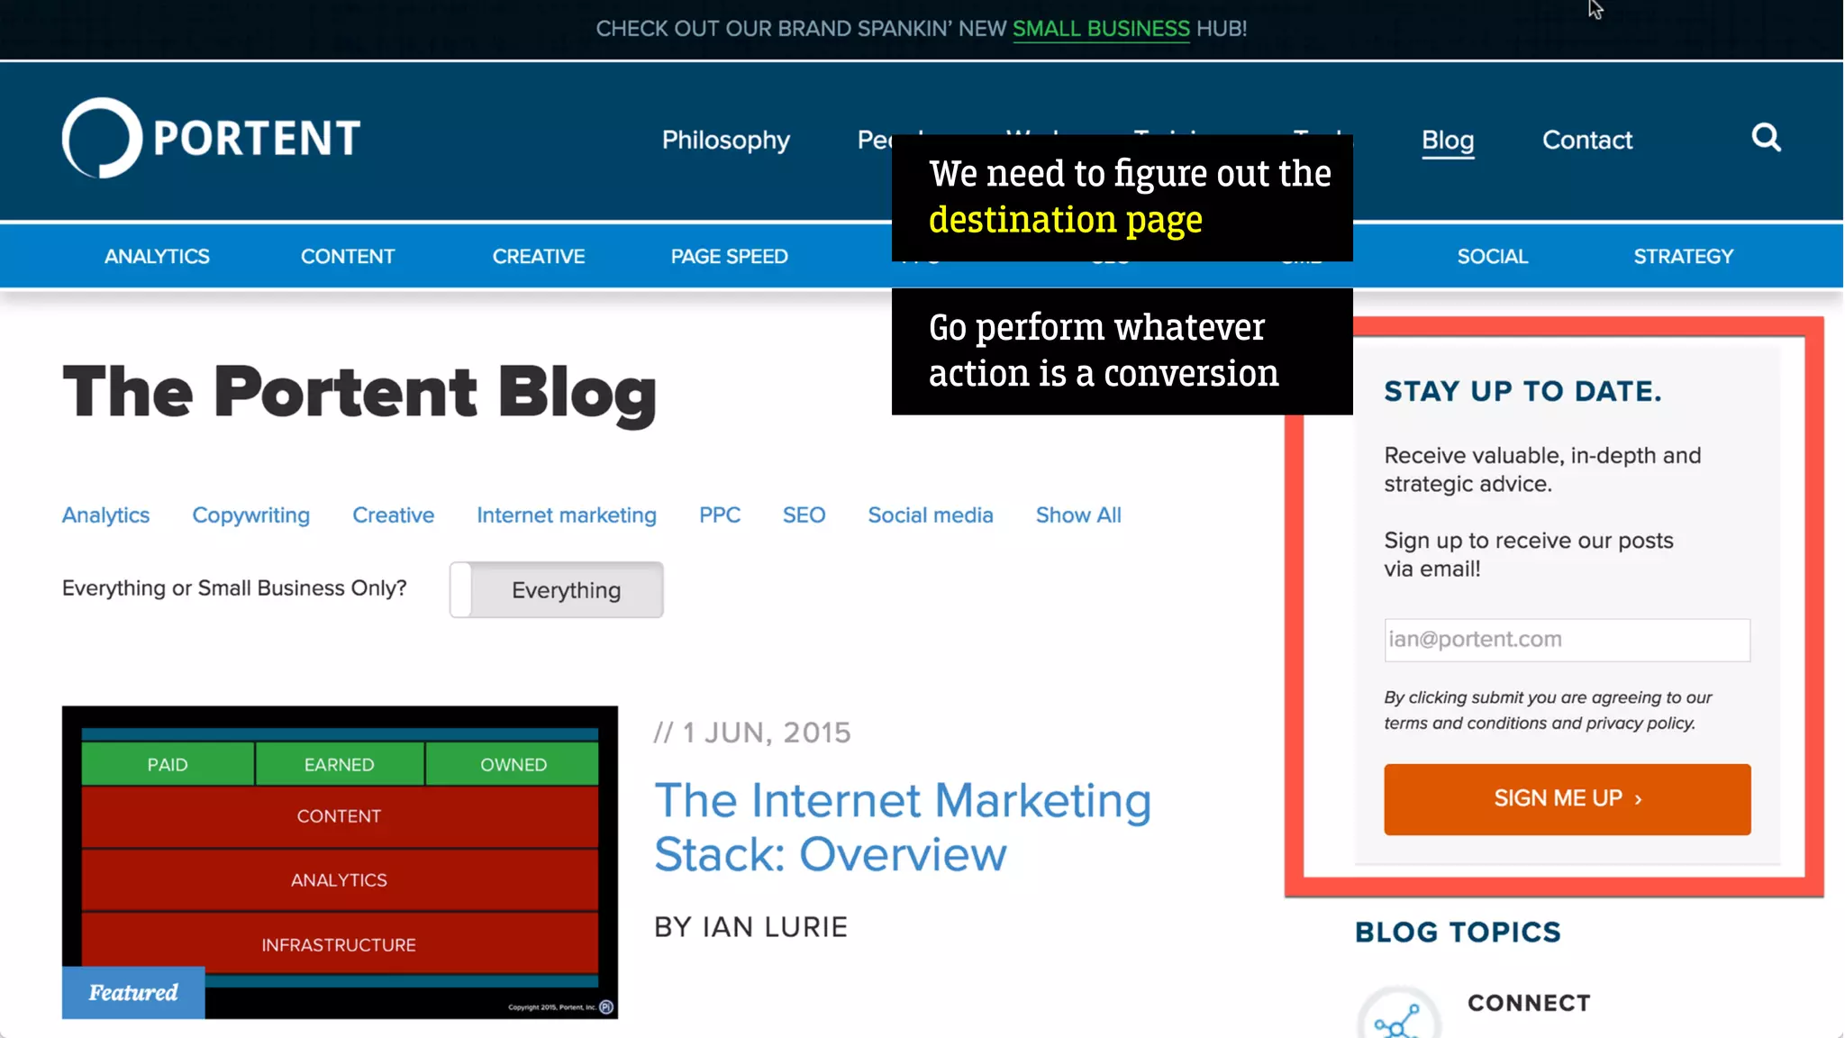Open the search magnifier icon

[1766, 138]
